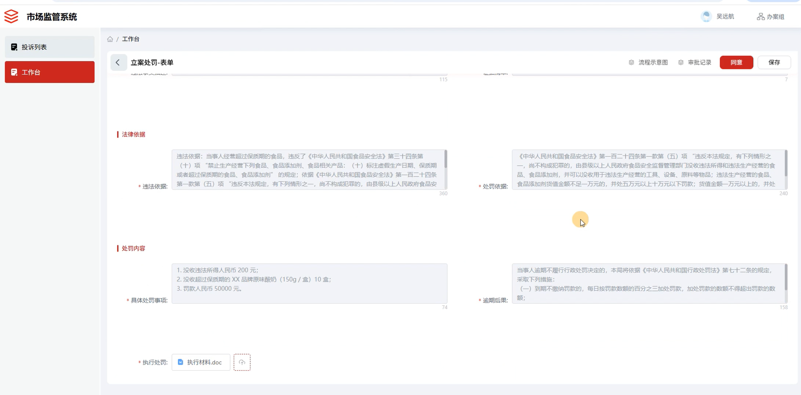This screenshot has width=801, height=395.
Task: Click the home breadcrumb icon
Action: [110, 39]
